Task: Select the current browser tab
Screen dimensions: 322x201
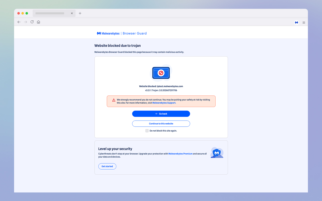Action: click(54, 13)
